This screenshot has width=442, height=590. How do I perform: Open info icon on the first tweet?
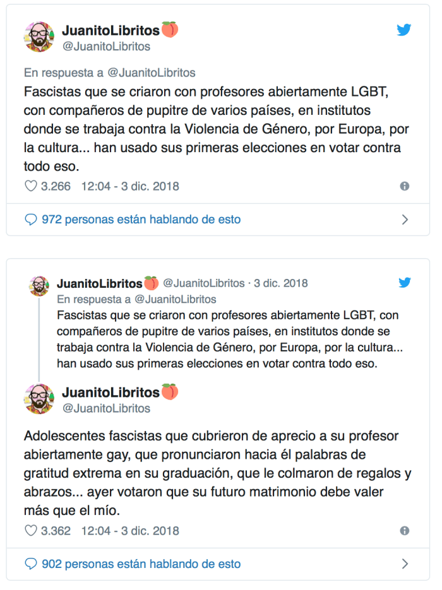tap(405, 186)
